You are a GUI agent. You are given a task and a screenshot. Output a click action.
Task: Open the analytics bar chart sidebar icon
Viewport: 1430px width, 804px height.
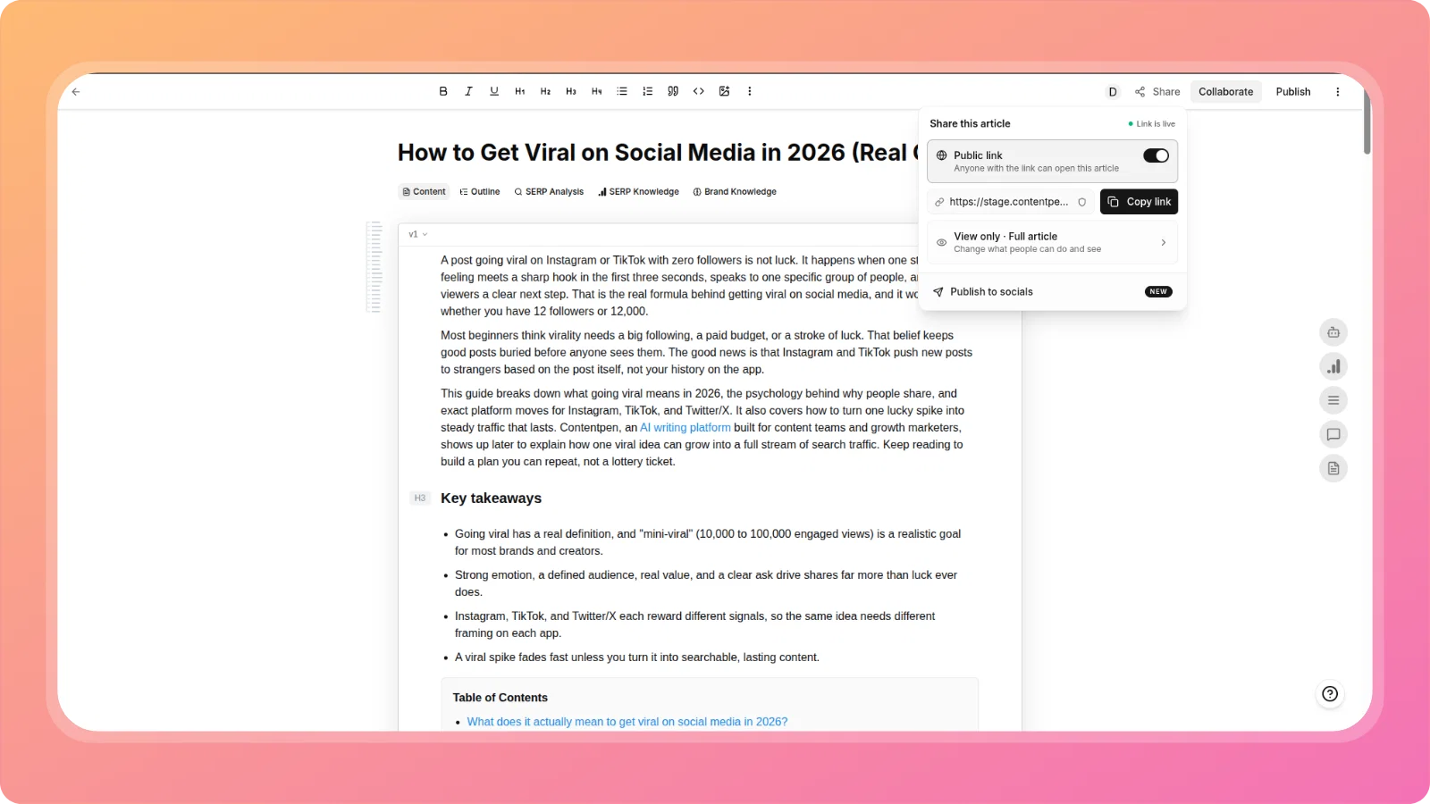1333,366
